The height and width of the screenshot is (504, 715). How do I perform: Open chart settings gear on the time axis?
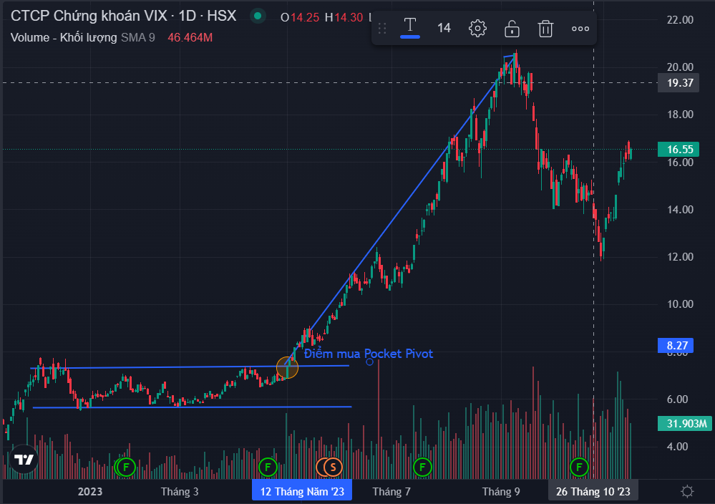tap(687, 491)
